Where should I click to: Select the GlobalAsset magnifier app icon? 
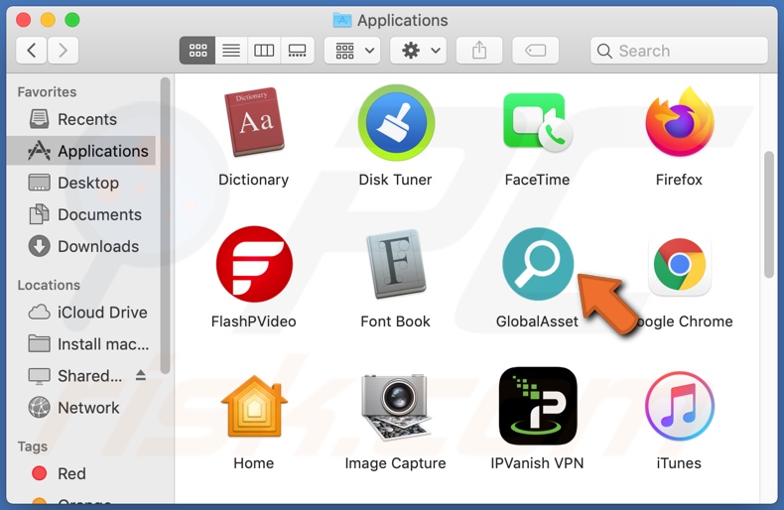[x=538, y=264]
